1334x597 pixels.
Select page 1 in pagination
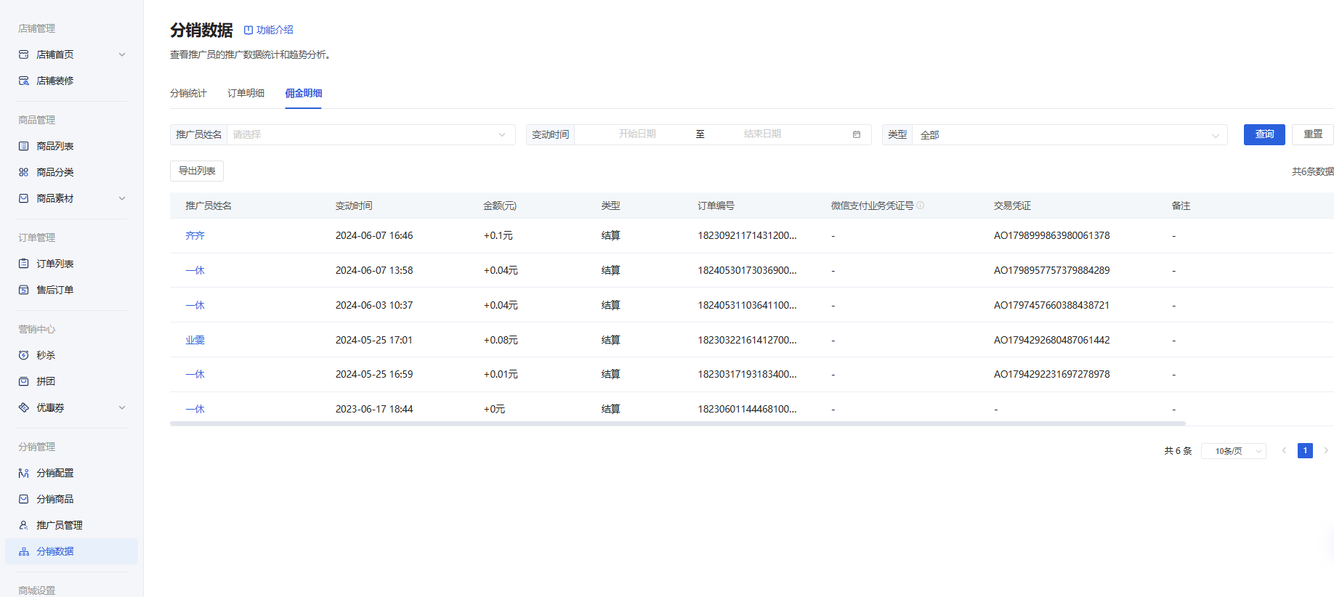[1305, 451]
